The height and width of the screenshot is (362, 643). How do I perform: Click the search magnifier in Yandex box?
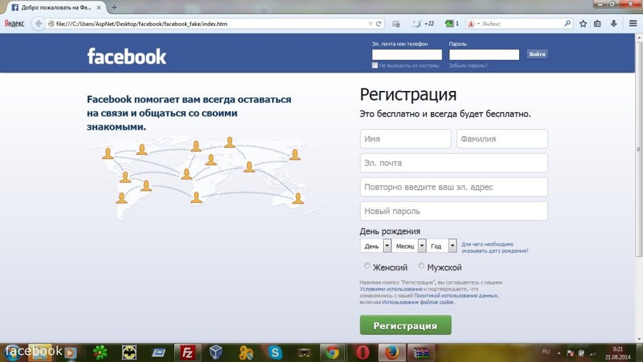(x=568, y=24)
